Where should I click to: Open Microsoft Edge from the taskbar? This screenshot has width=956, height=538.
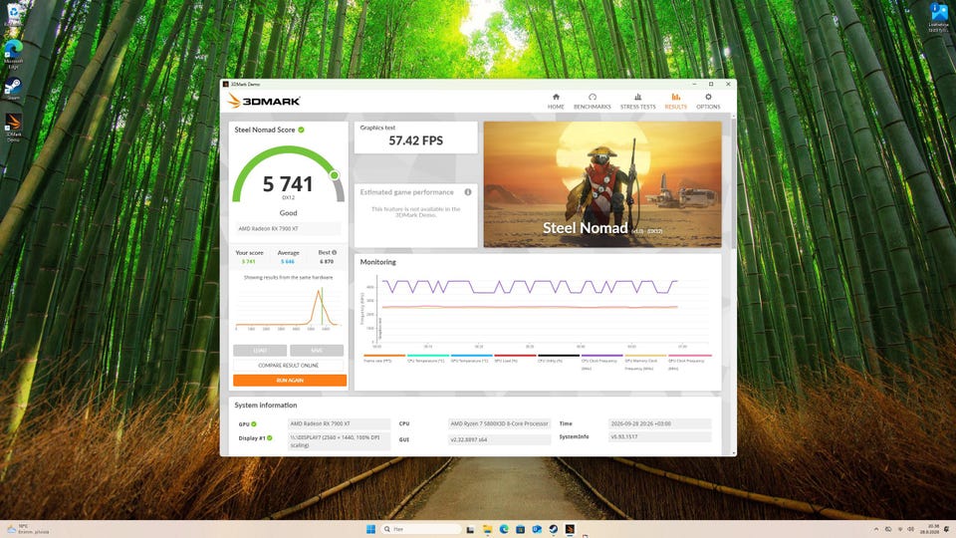pyautogui.click(x=504, y=529)
